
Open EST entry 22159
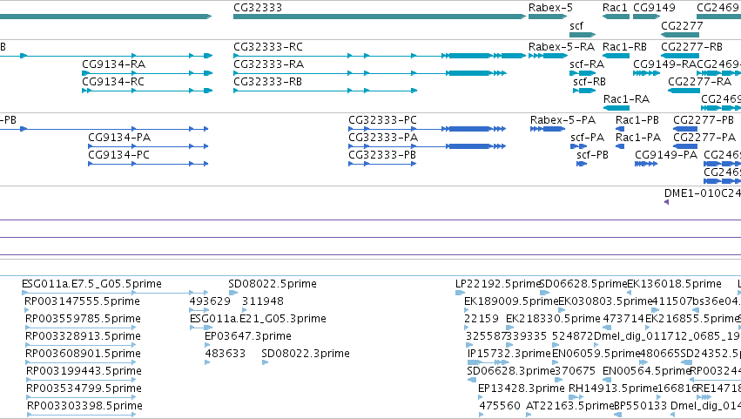pos(481,319)
